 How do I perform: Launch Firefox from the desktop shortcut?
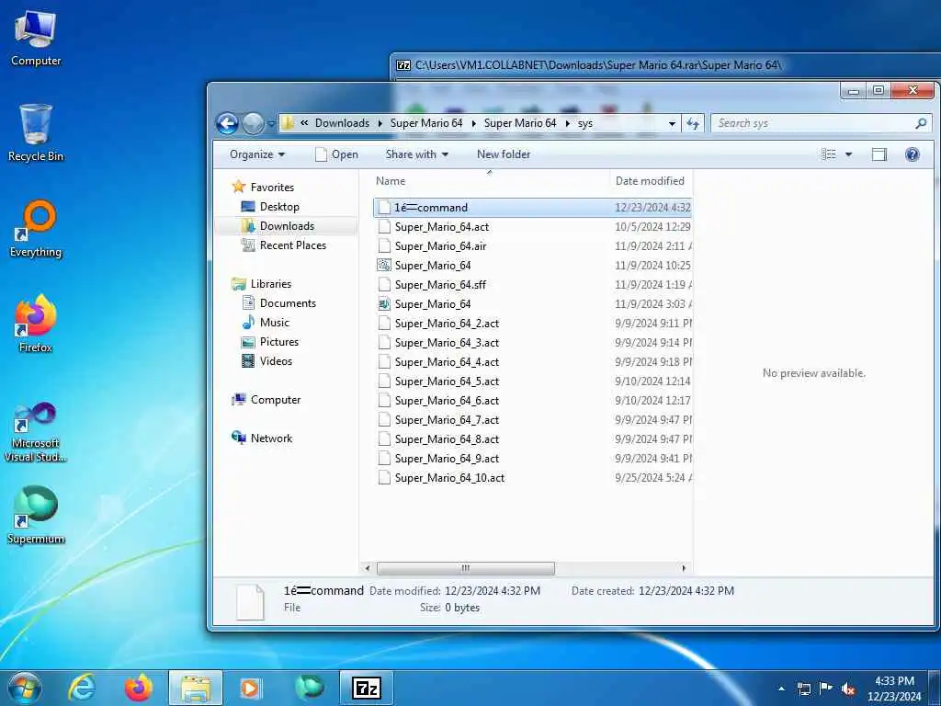36,324
